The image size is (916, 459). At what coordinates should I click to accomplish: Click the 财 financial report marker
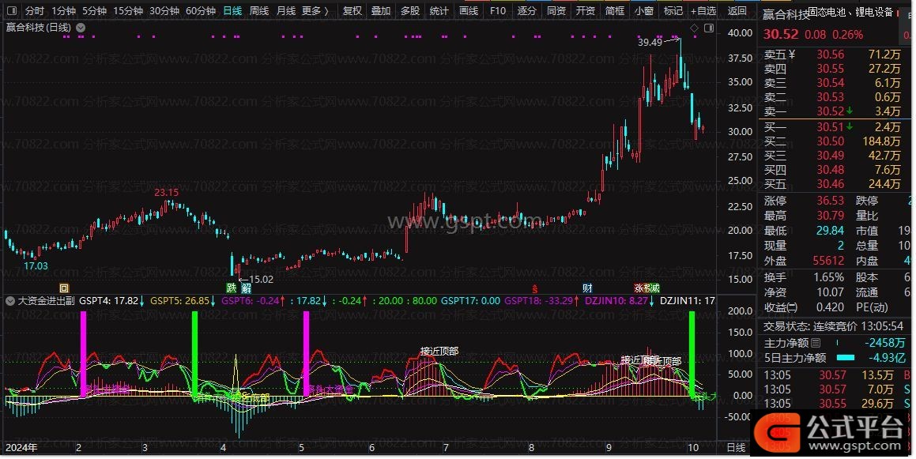click(x=587, y=288)
